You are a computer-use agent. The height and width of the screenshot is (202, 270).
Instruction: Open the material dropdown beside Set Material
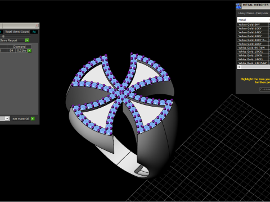pos(7,118)
